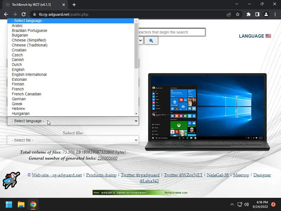Choose Brazilian Portuguese from the list
Image resolution: width=281 pixels, height=211 pixels.
[71, 30]
